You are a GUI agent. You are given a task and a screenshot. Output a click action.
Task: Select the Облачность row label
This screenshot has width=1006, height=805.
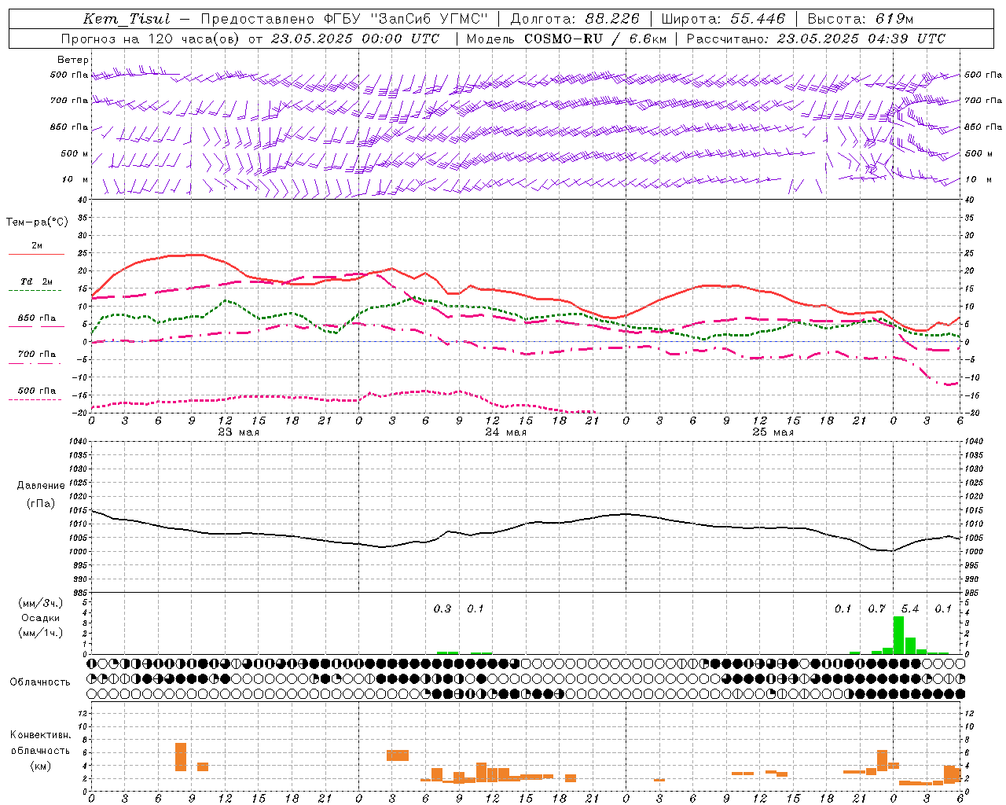[40, 682]
